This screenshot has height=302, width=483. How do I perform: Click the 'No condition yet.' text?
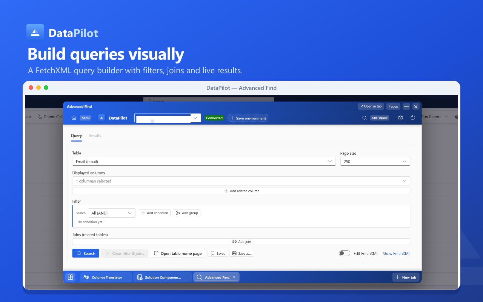click(x=90, y=222)
